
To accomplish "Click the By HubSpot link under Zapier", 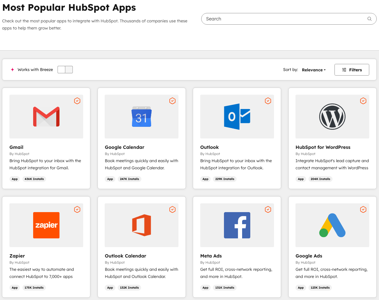I will [x=19, y=262].
